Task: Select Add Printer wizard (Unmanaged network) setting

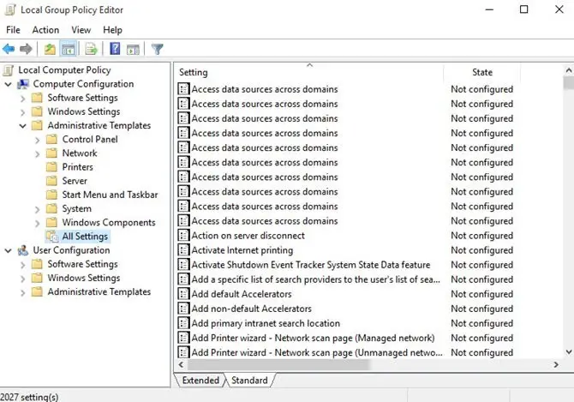Action: tap(317, 352)
